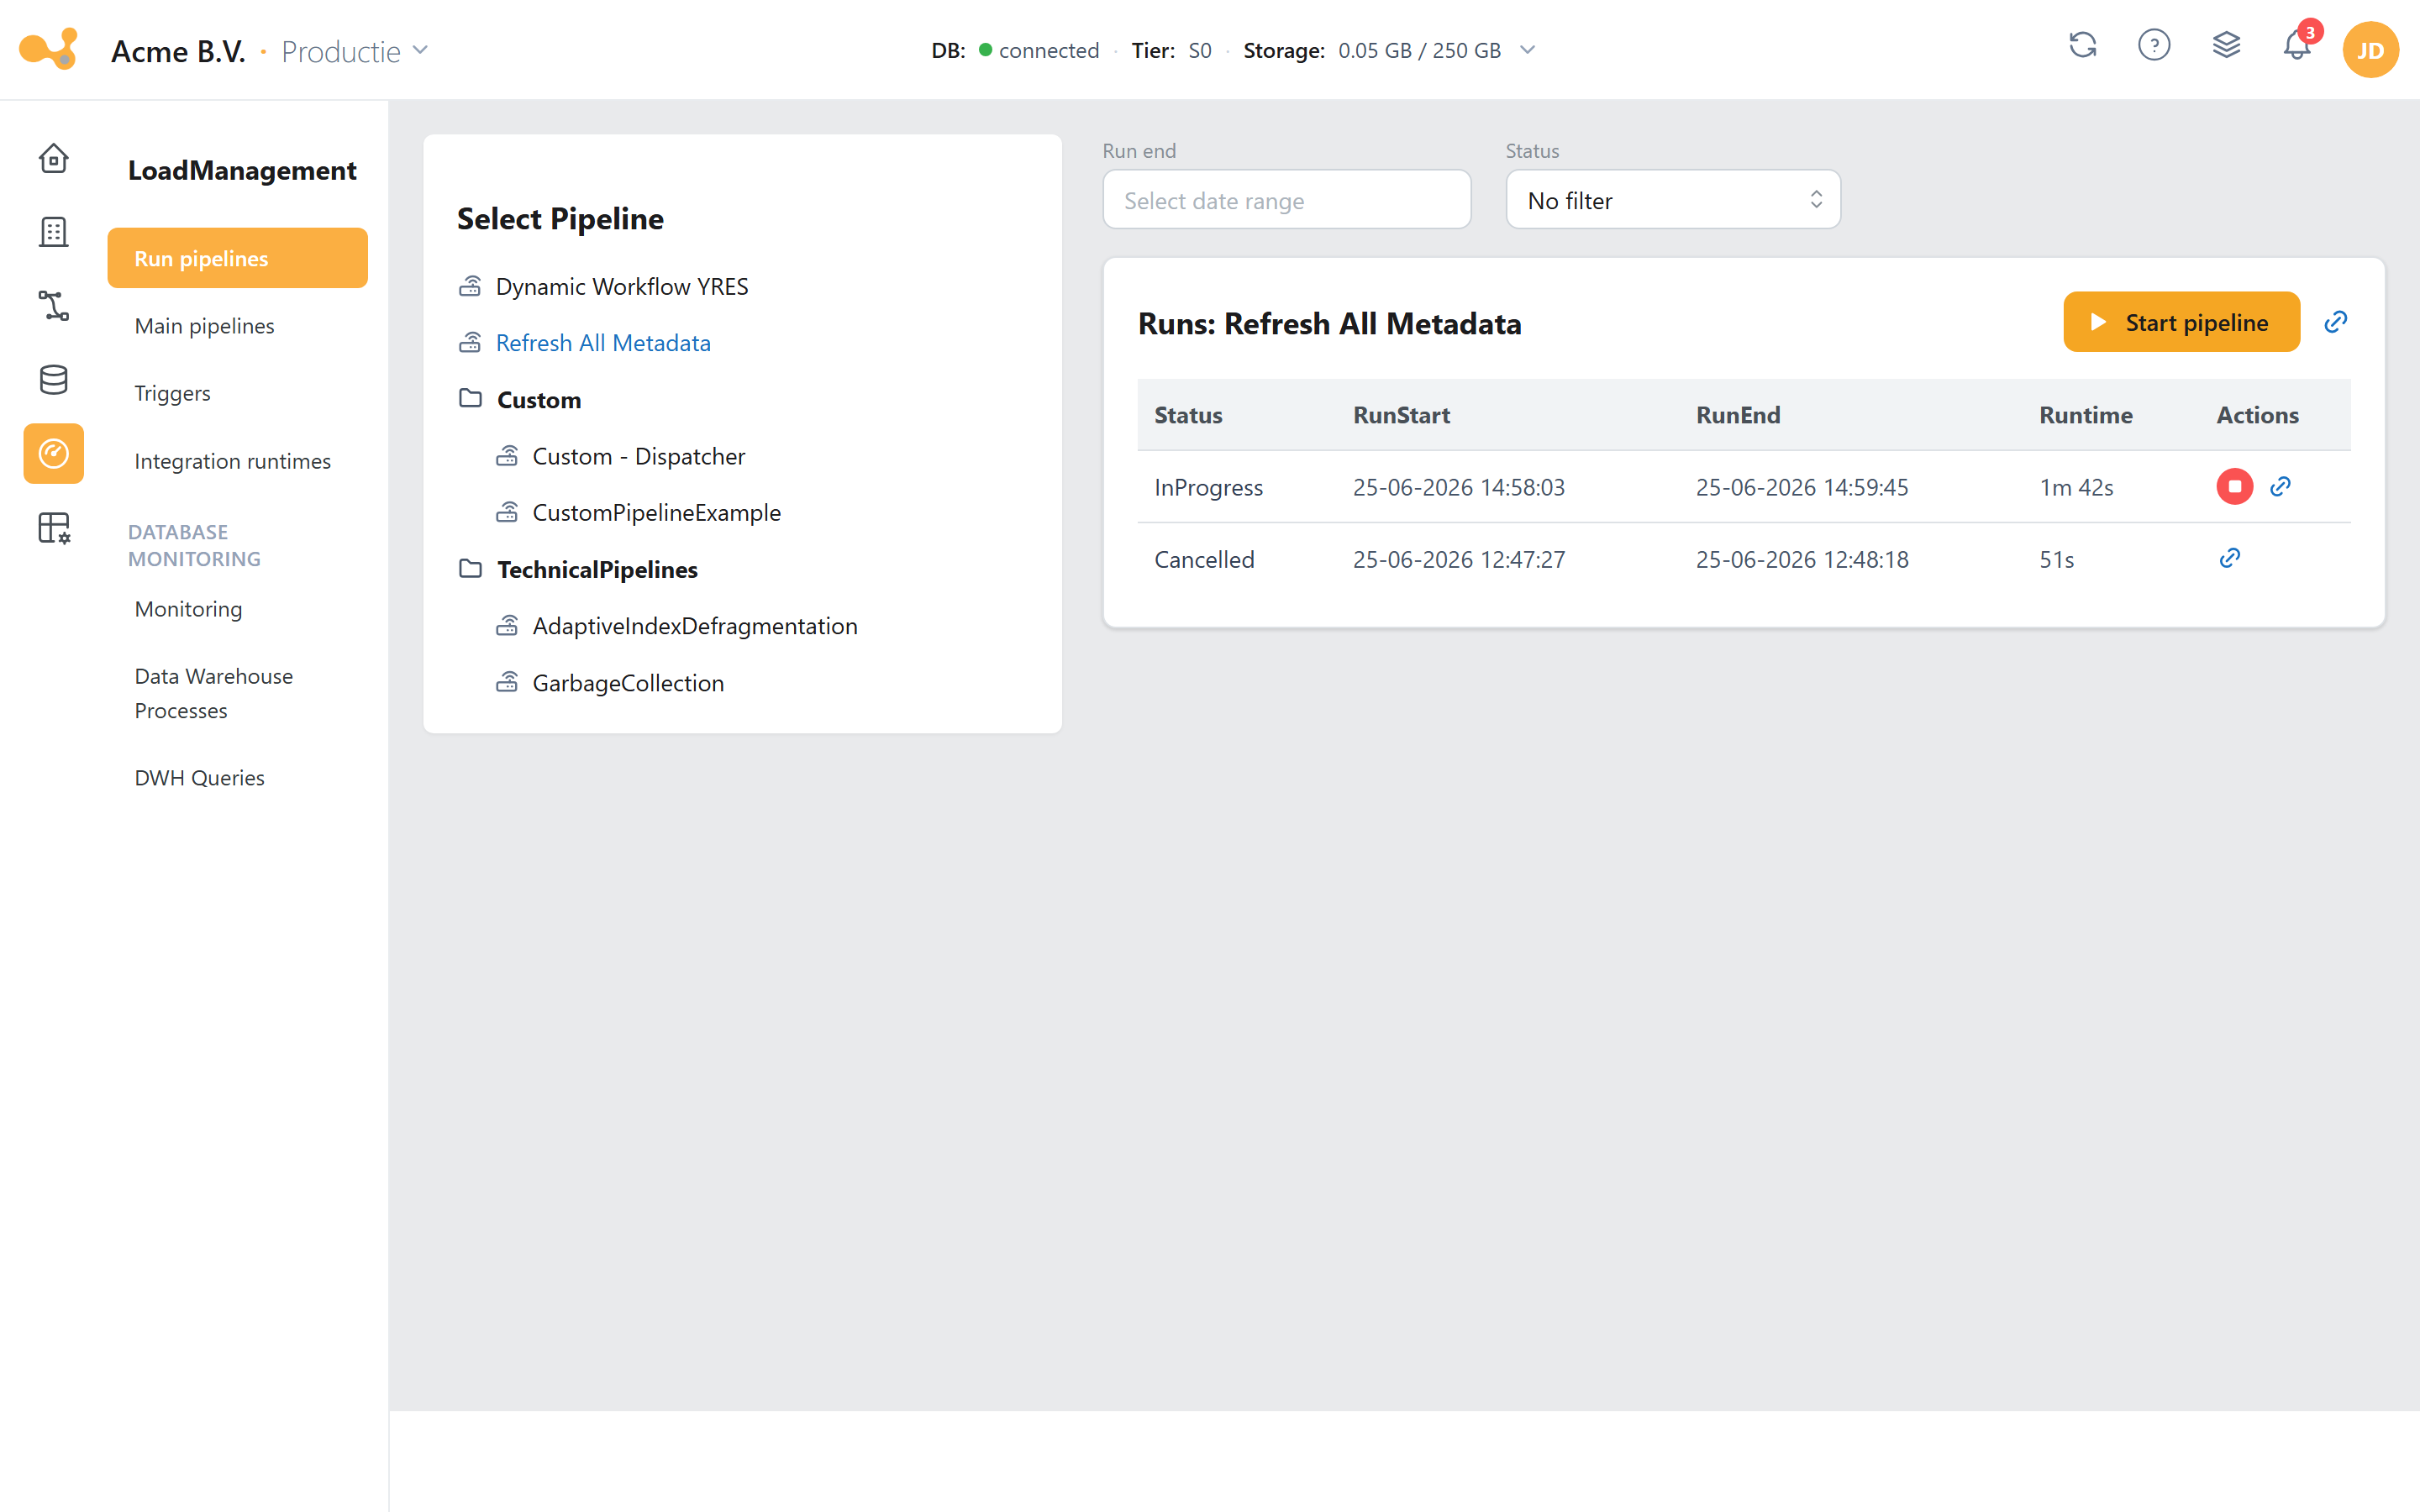Click the refresh icon in header

[x=2082, y=46]
